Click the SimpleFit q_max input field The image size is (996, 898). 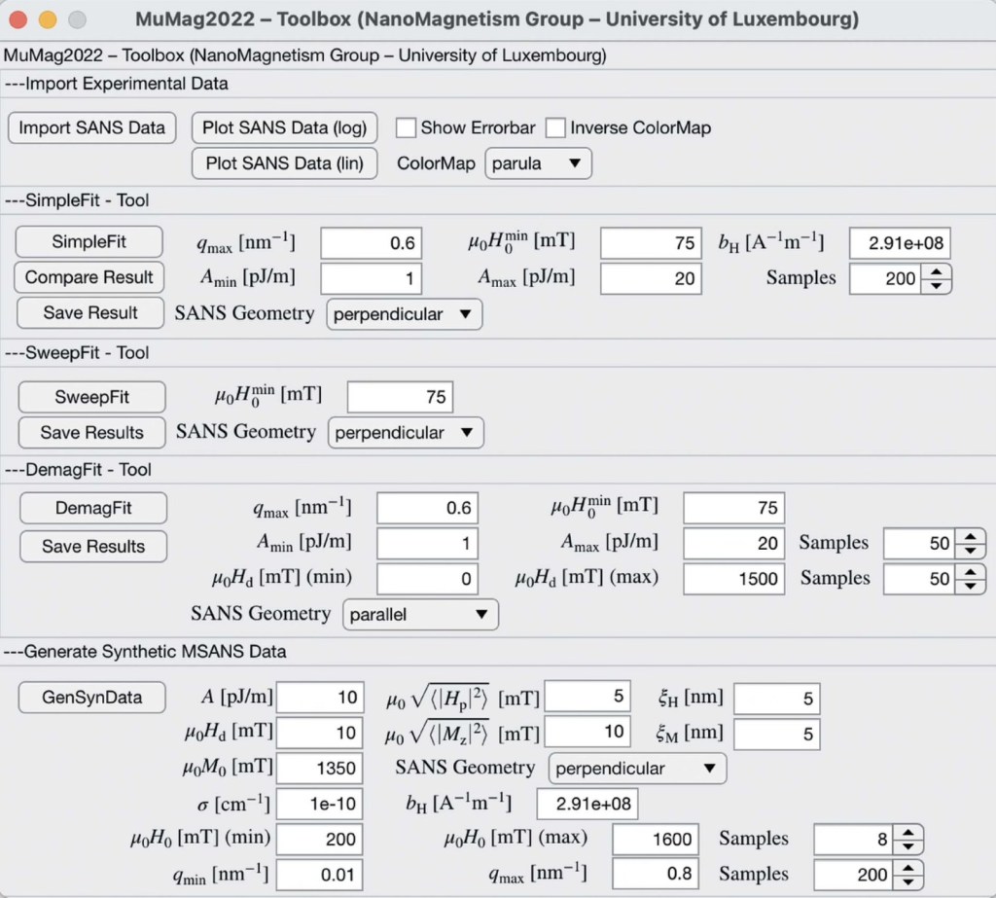coord(372,243)
